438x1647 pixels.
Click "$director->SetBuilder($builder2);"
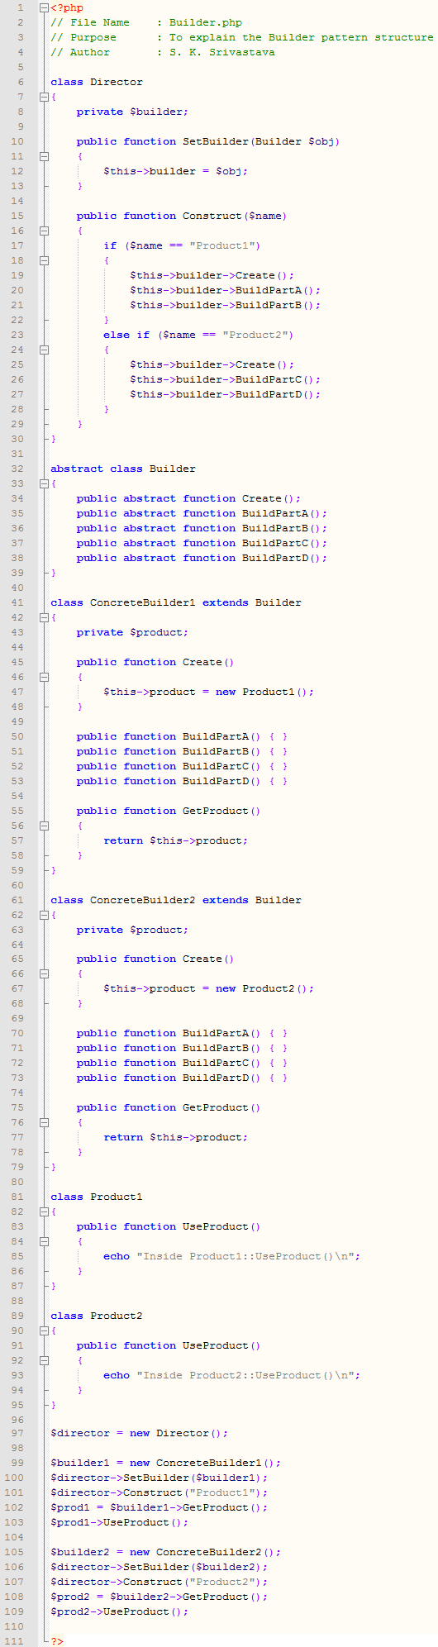[x=159, y=1567]
